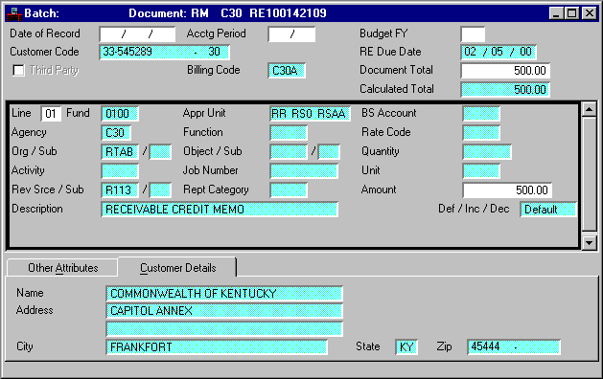Click the Rev Srce Sub field

click(x=160, y=190)
